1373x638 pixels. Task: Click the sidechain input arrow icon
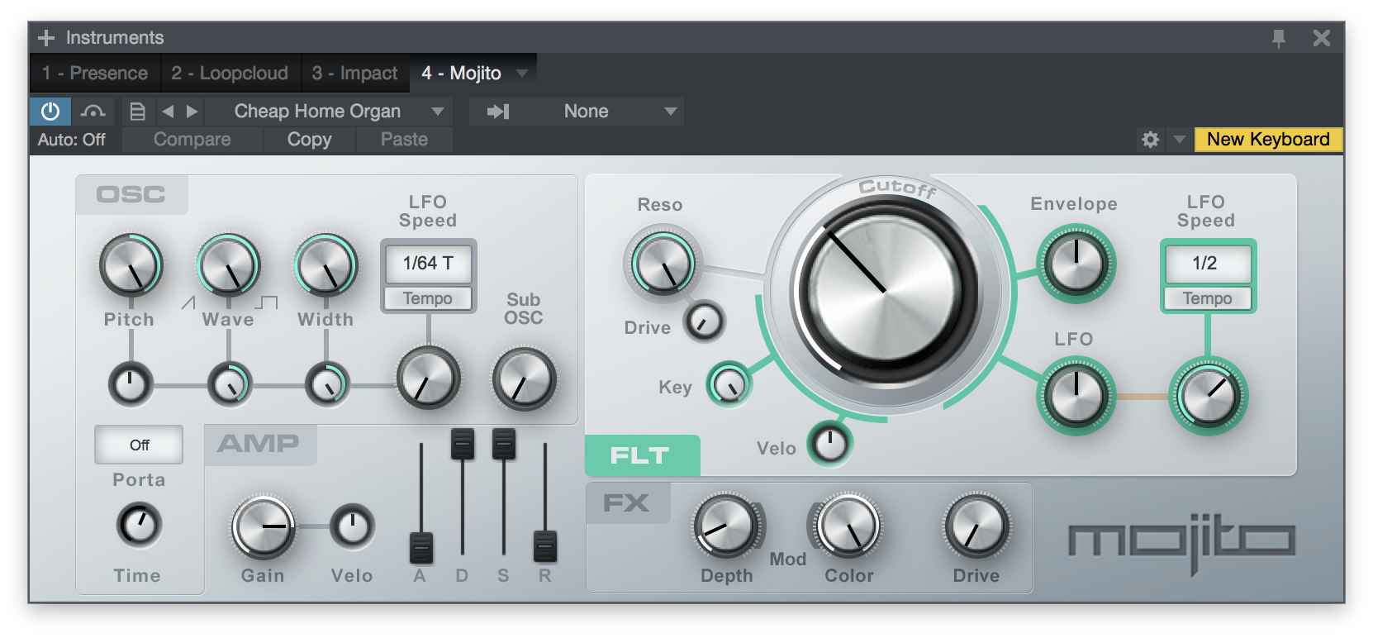498,111
